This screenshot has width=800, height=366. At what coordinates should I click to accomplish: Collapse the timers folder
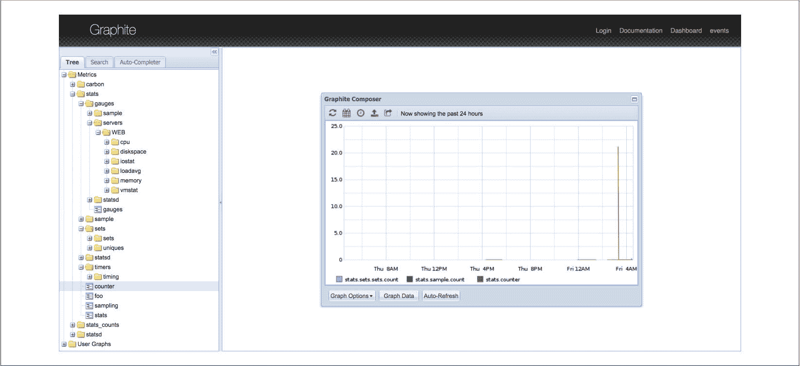pos(81,267)
